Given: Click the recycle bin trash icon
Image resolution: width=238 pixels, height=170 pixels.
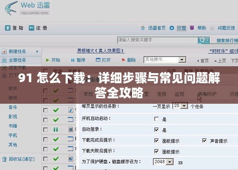Looking at the screenshot, I should point(4,159).
